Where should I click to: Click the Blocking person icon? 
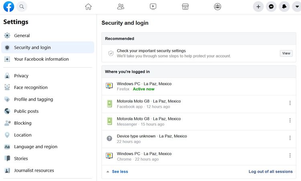point(7,123)
